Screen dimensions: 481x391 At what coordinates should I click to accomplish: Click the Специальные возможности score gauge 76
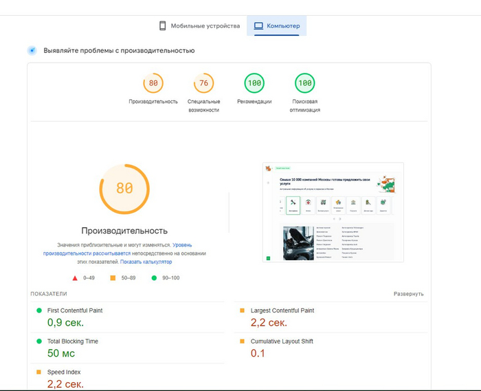pyautogui.click(x=203, y=84)
